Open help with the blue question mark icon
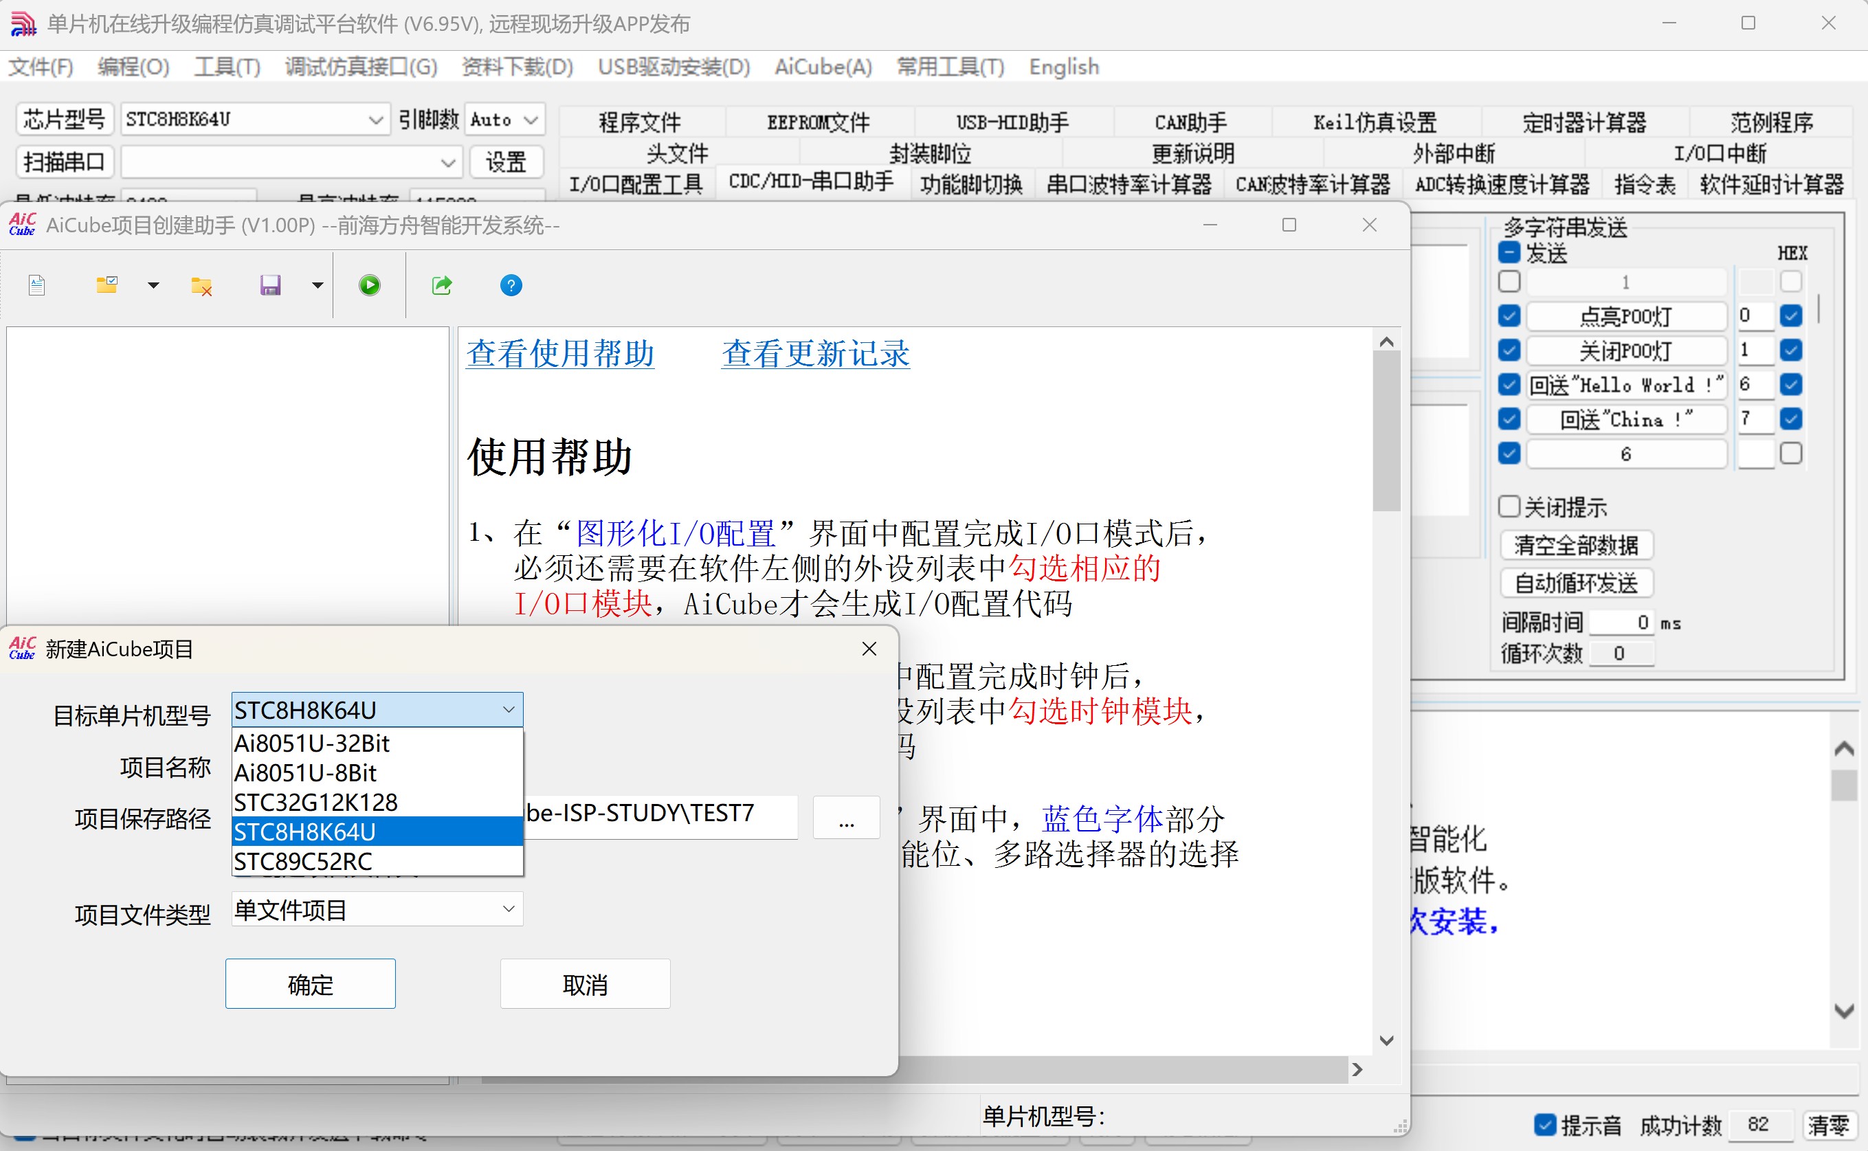This screenshot has height=1151, width=1868. [x=511, y=285]
